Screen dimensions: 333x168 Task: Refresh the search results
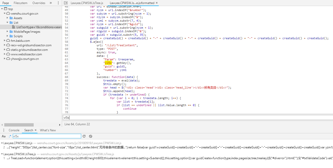(84, 136)
